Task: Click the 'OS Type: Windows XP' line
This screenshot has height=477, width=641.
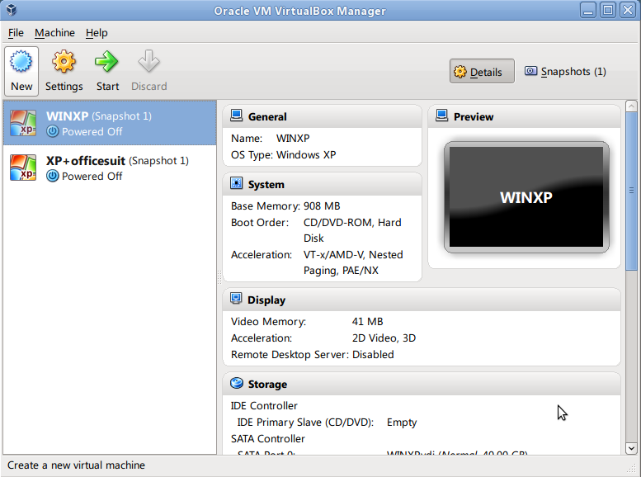Action: pos(283,154)
